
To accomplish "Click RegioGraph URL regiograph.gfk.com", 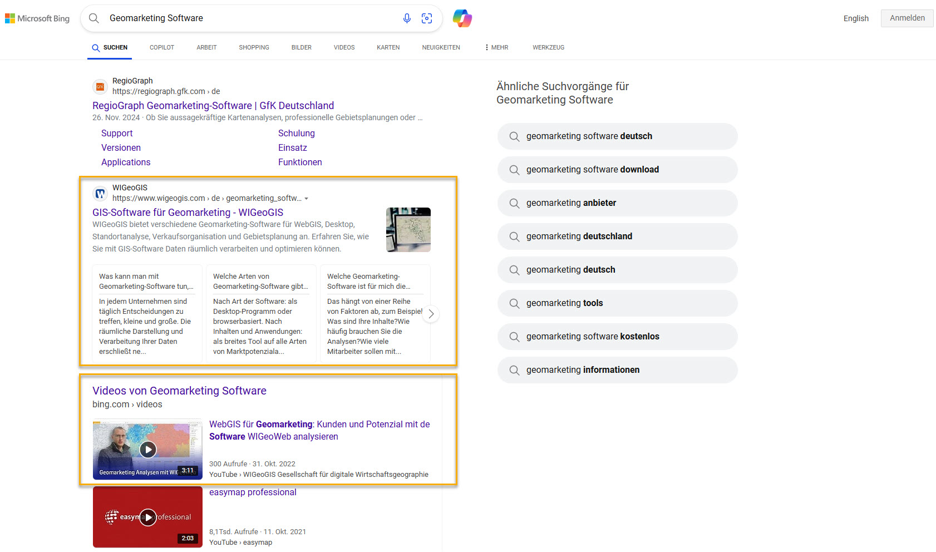I will (166, 91).
